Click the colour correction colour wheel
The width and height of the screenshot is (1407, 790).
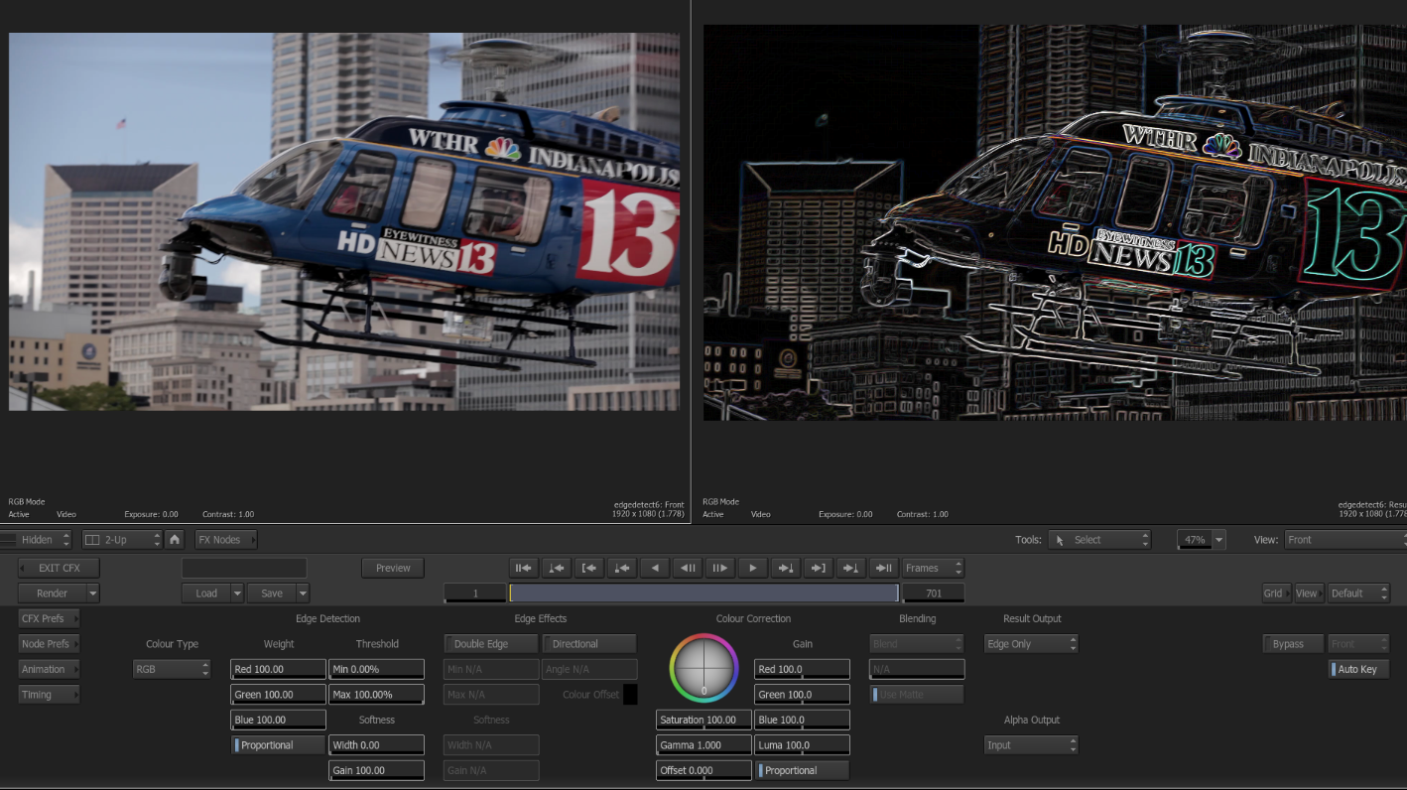point(704,668)
